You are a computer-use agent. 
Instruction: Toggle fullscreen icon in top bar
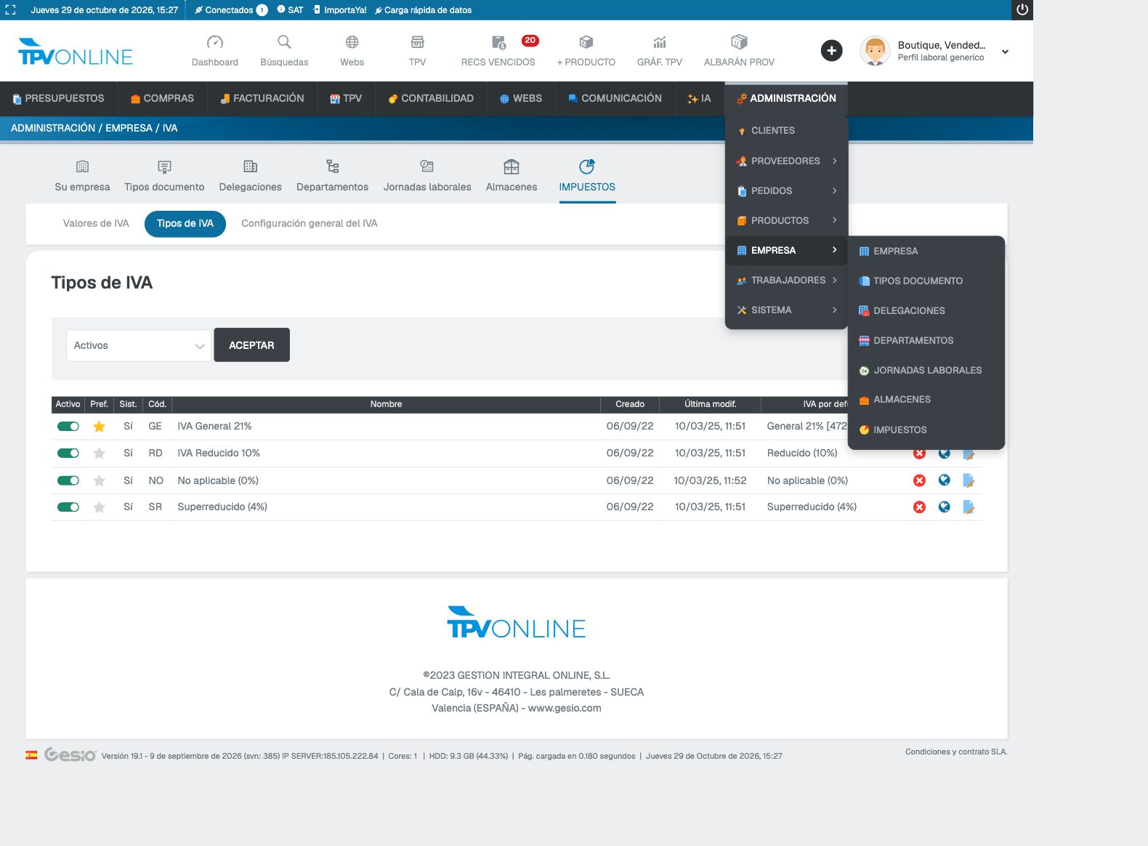10,10
